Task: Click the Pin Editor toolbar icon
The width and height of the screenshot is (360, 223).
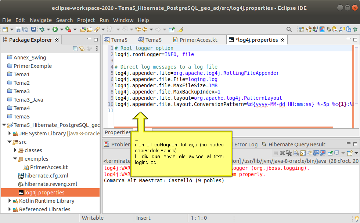Action: pyautogui.click(x=172, y=29)
